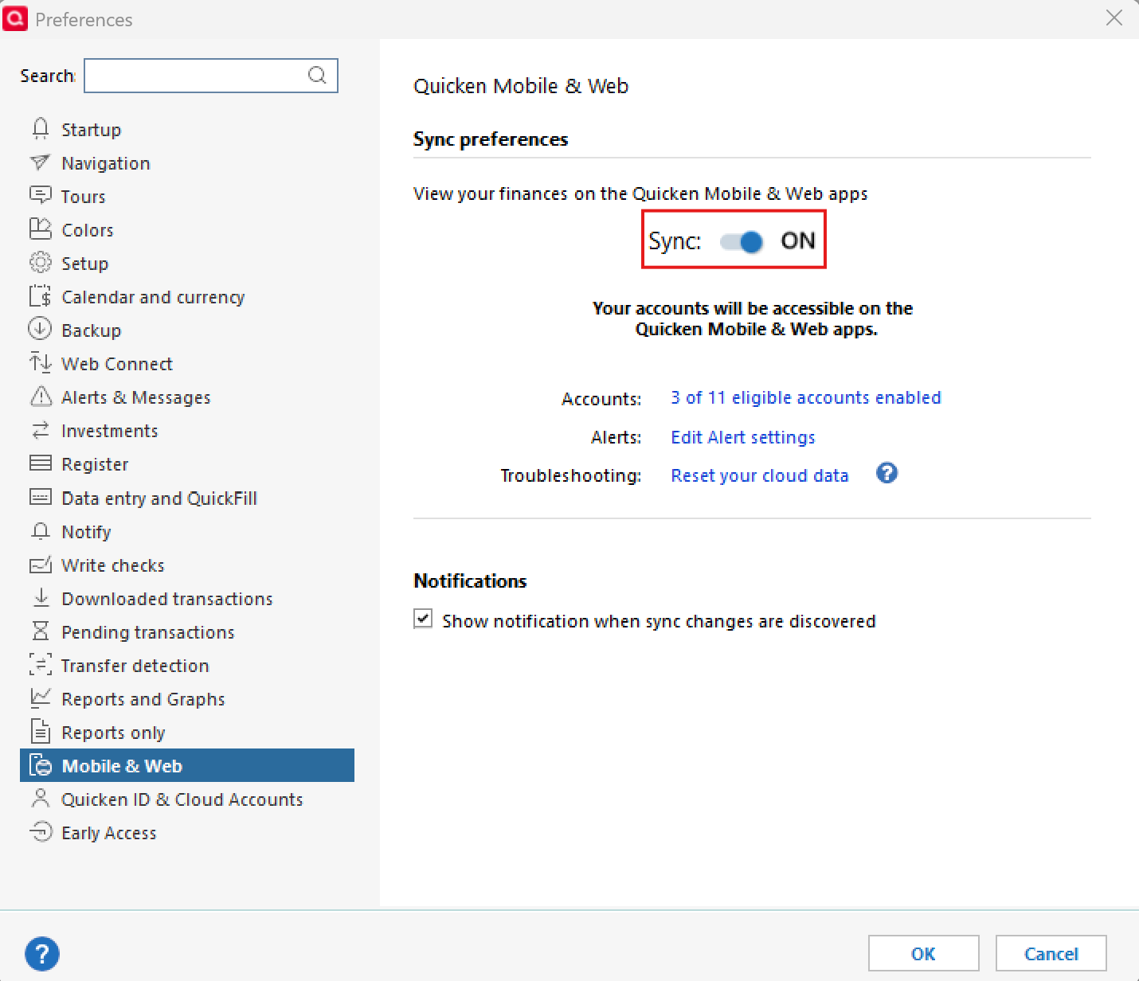Click the Setup gear icon
The image size is (1139, 981).
point(40,262)
